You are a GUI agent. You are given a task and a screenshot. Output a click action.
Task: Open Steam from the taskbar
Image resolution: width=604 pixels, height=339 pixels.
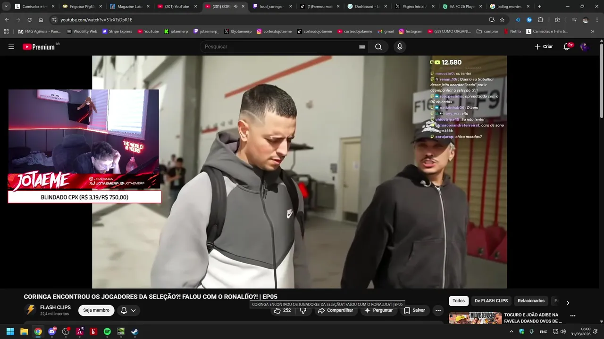coord(134,331)
